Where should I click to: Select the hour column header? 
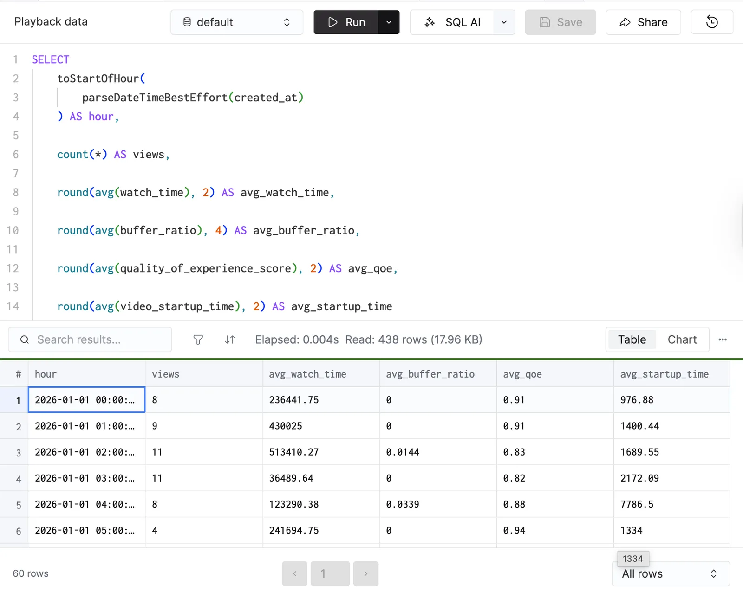86,374
